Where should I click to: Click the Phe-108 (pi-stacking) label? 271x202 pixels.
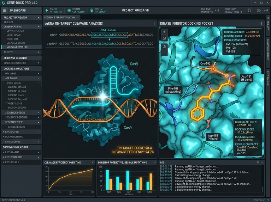click(x=173, y=90)
